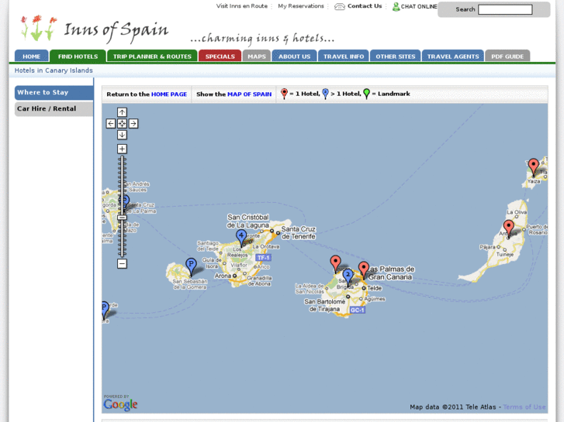
Task: Zoom out with the minus button
Action: coord(122,263)
